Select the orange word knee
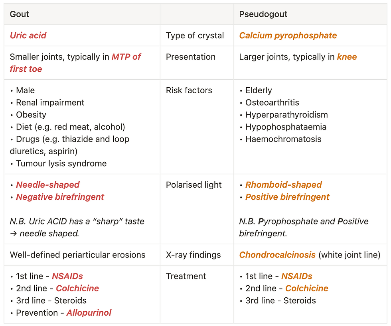This screenshot has width=391, height=326. pyautogui.click(x=347, y=57)
